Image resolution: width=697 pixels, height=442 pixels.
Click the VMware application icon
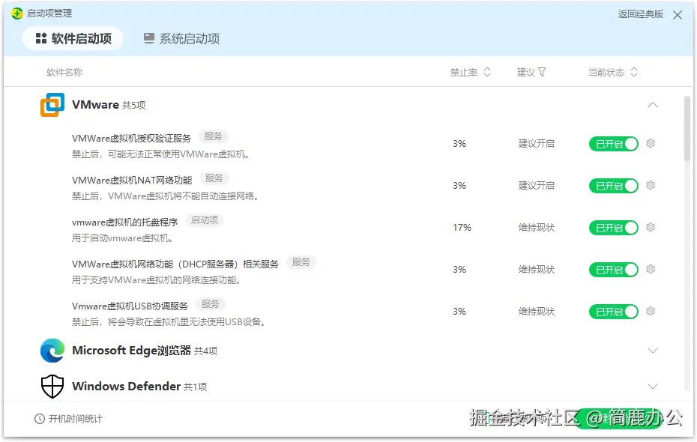pyautogui.click(x=52, y=106)
